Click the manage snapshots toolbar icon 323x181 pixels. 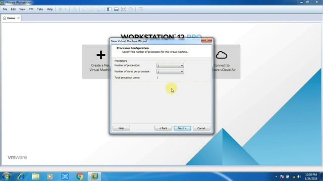(99, 9)
